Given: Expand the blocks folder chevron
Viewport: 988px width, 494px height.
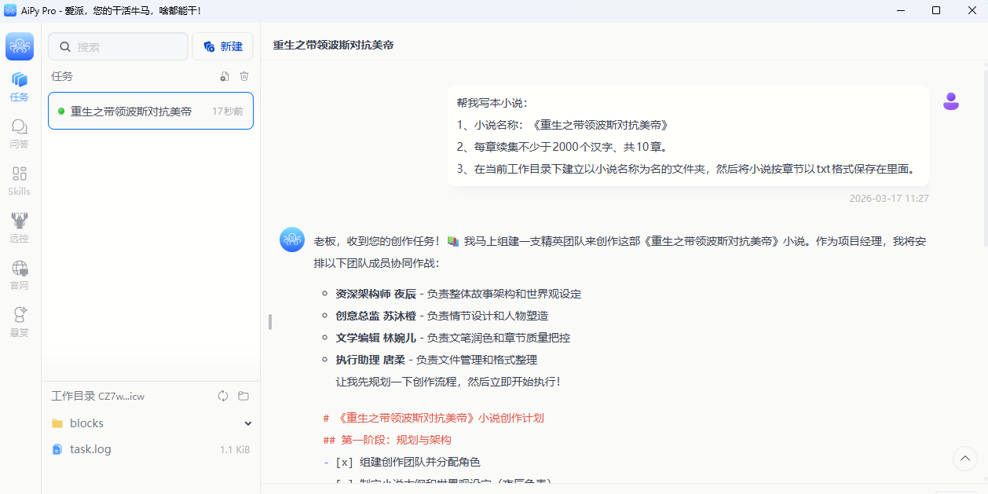Looking at the screenshot, I should pyautogui.click(x=248, y=423).
